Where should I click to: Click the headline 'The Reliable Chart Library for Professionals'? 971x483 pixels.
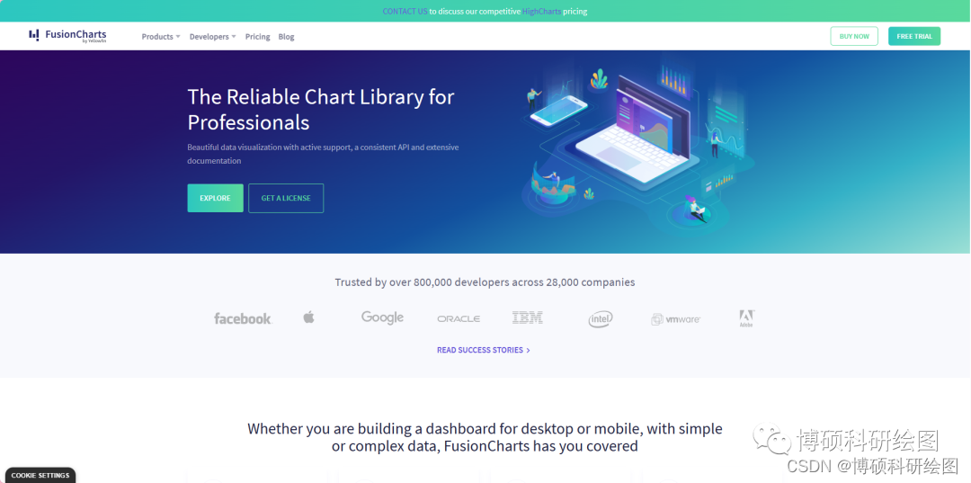[x=321, y=110]
